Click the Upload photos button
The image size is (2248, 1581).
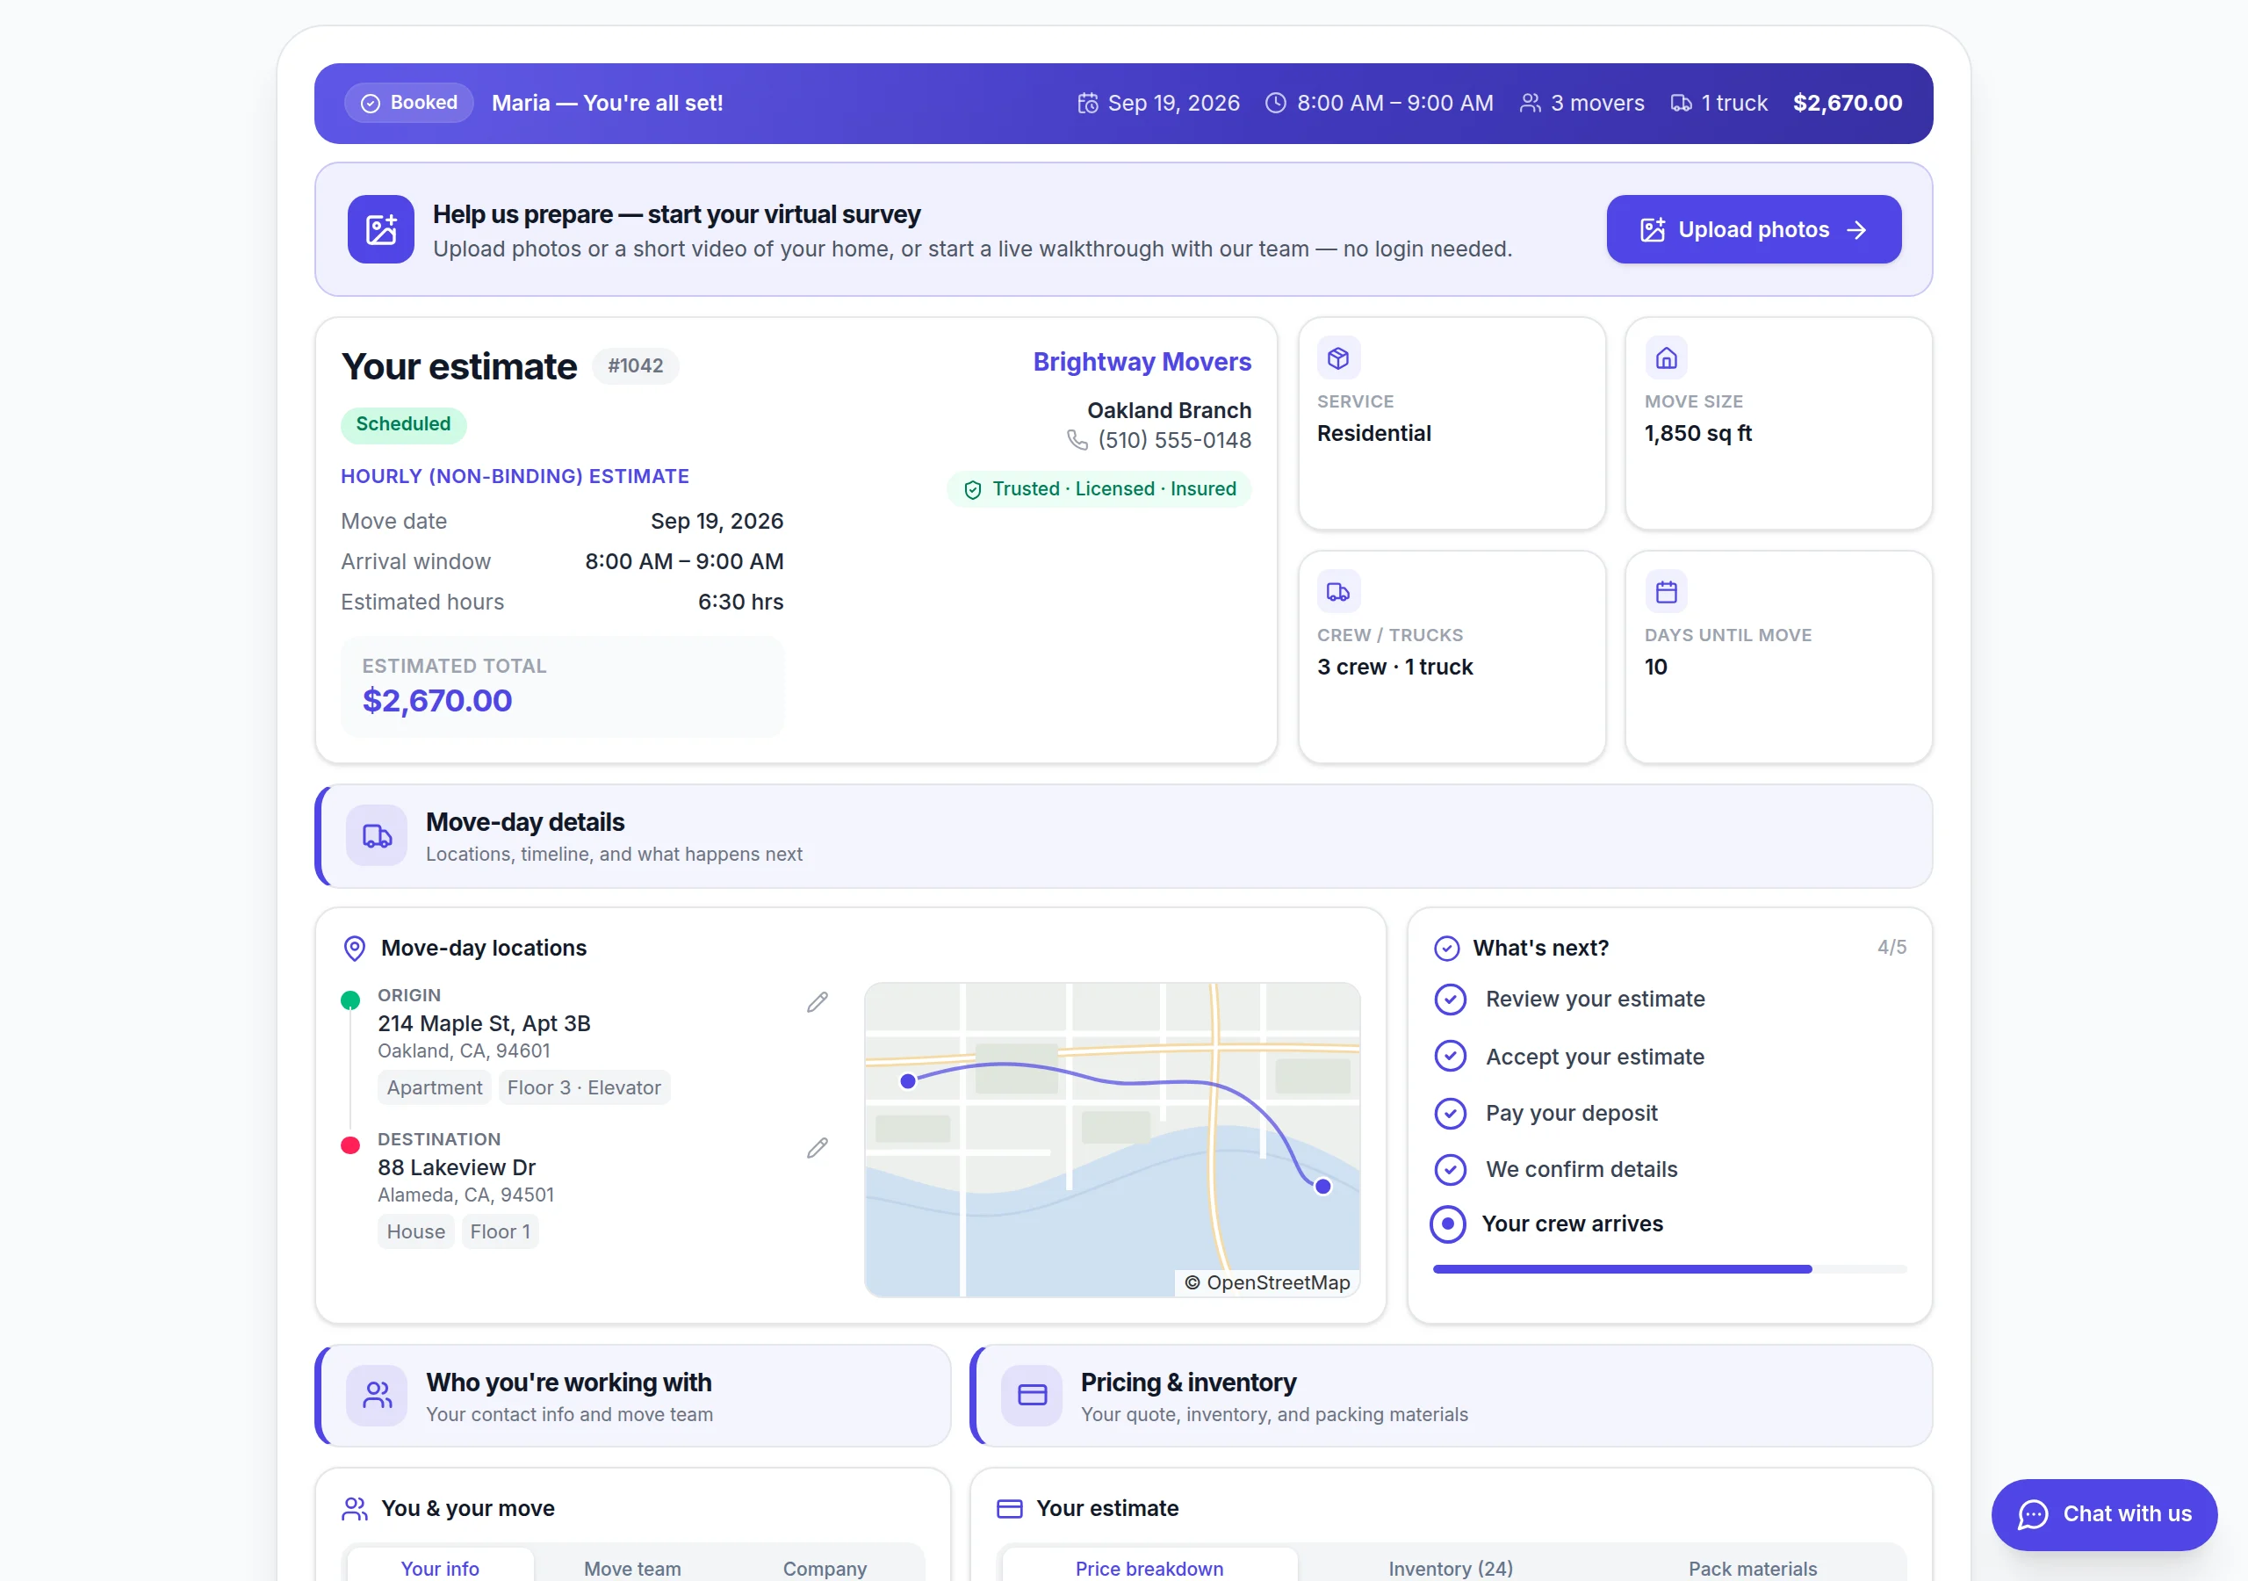pos(1754,229)
